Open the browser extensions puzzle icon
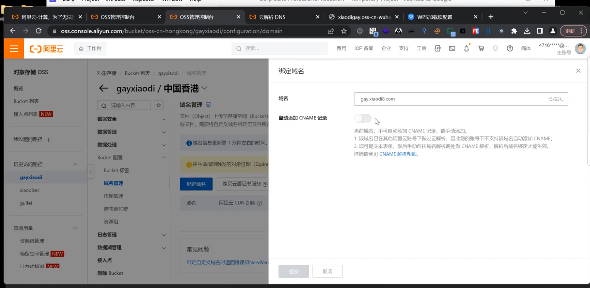The image size is (590, 288). point(514,31)
